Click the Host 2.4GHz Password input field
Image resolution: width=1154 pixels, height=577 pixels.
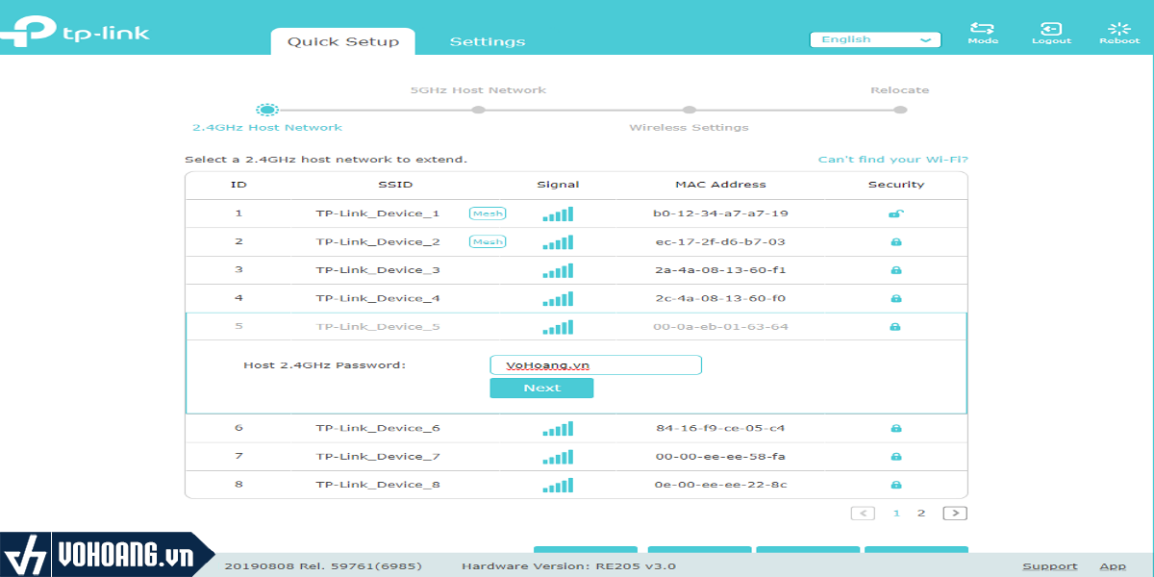coord(596,364)
